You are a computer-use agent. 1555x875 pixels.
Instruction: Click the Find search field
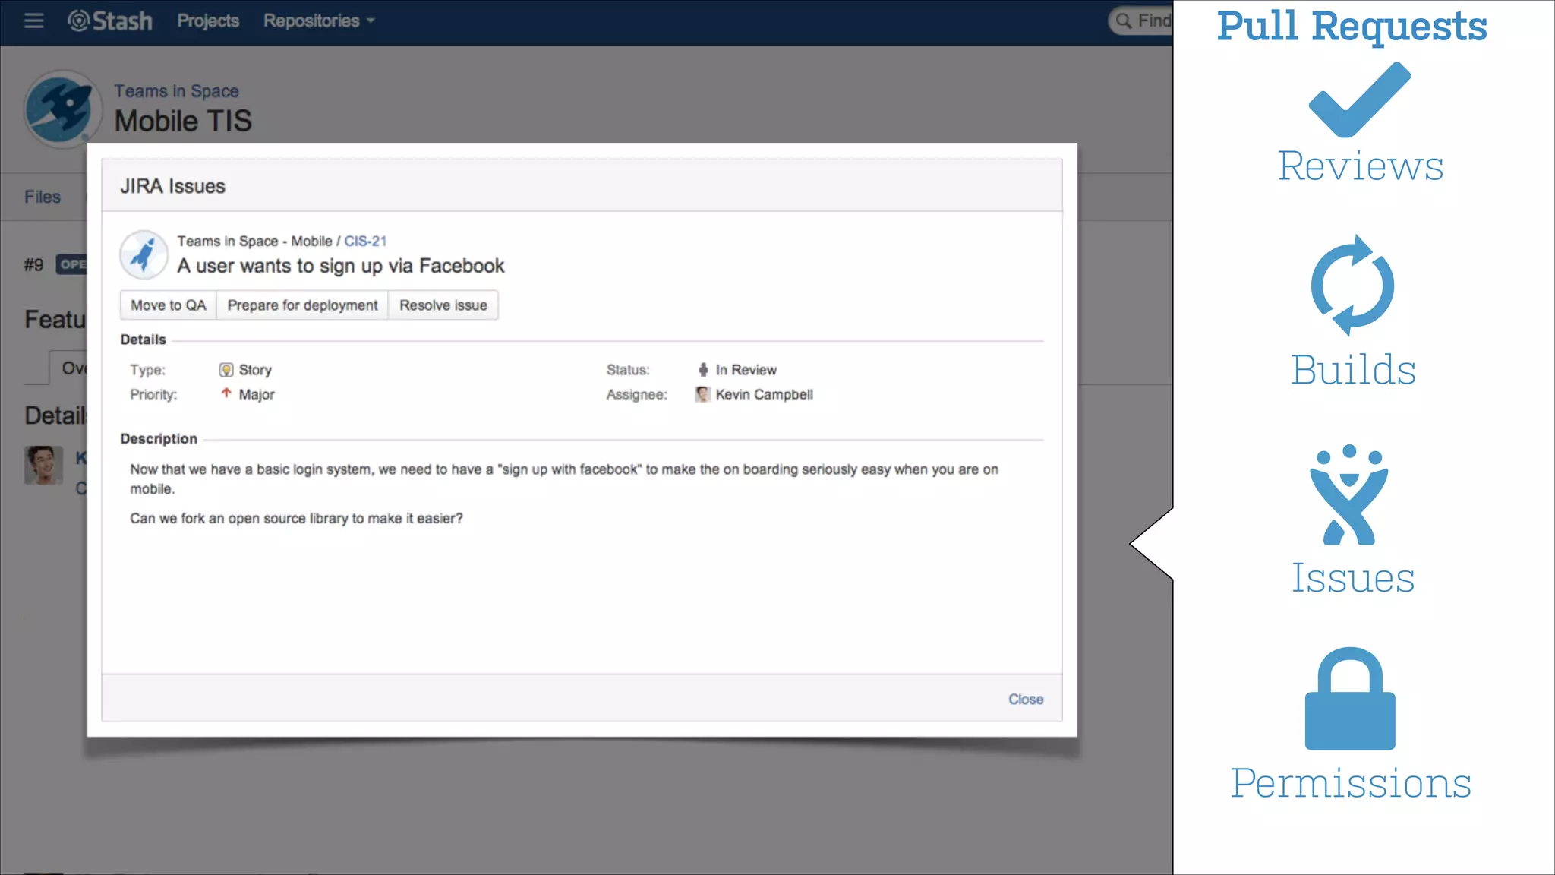[1141, 21]
